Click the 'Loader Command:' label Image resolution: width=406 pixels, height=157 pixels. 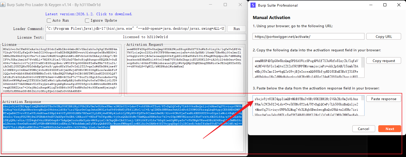[x=29, y=29]
